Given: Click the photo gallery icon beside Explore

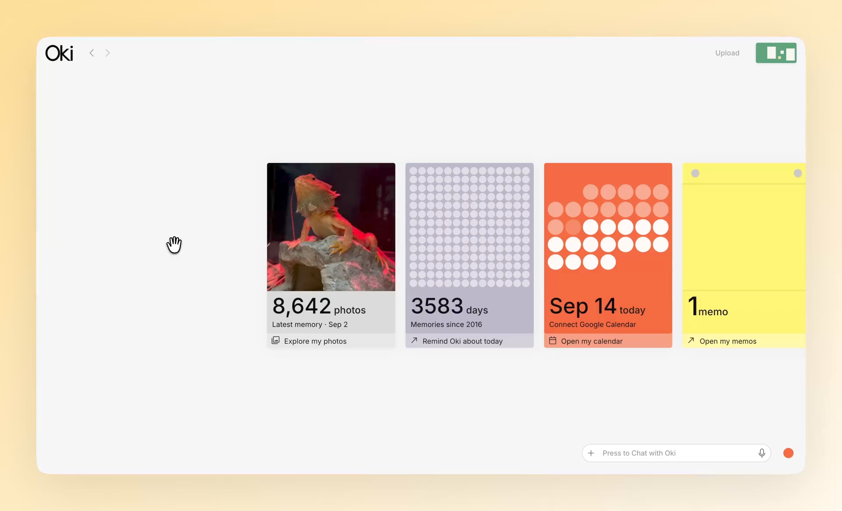Looking at the screenshot, I should [275, 341].
